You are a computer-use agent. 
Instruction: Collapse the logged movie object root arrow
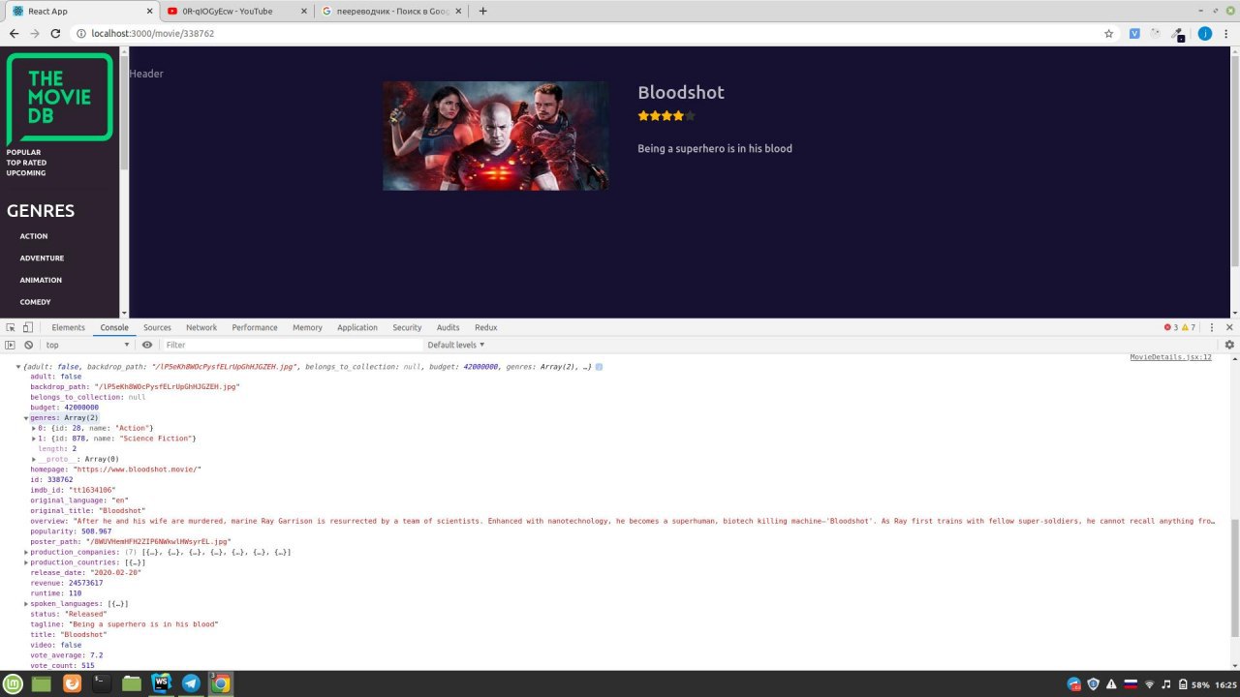click(17, 367)
